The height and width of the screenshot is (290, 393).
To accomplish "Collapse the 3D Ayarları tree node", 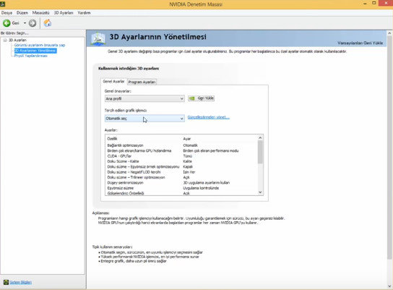I will point(5,40).
